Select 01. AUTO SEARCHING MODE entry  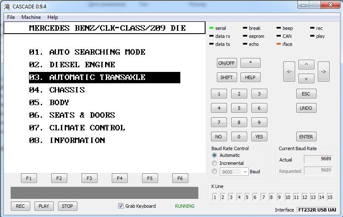coord(87,52)
